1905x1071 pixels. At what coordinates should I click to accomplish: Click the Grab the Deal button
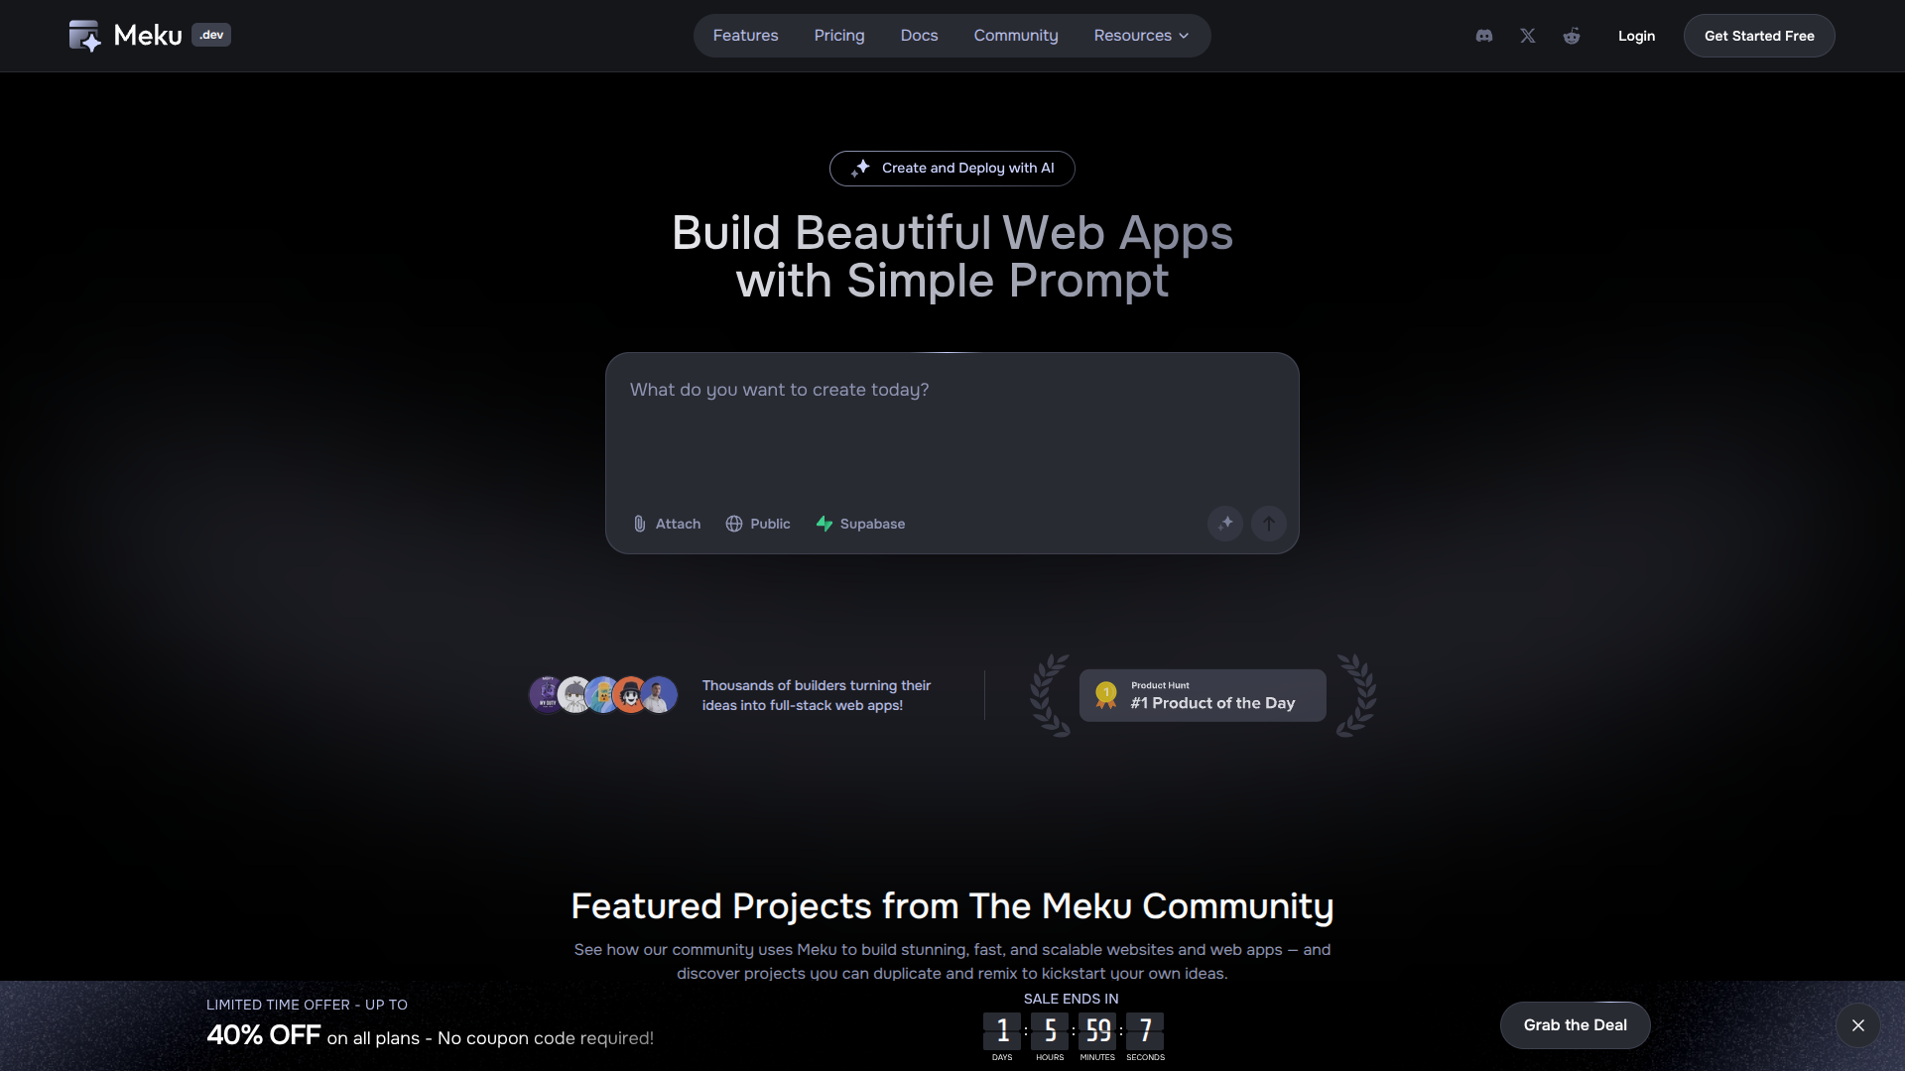coord(1575,1025)
